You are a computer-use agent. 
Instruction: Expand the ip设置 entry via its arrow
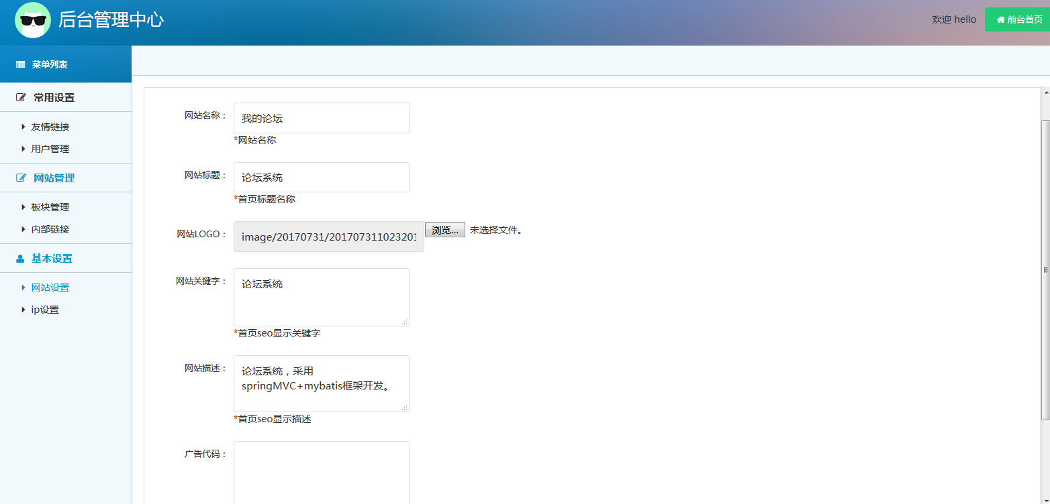22,310
